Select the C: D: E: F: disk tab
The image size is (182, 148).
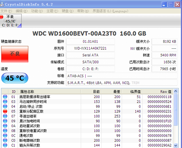(x=11, y=21)
